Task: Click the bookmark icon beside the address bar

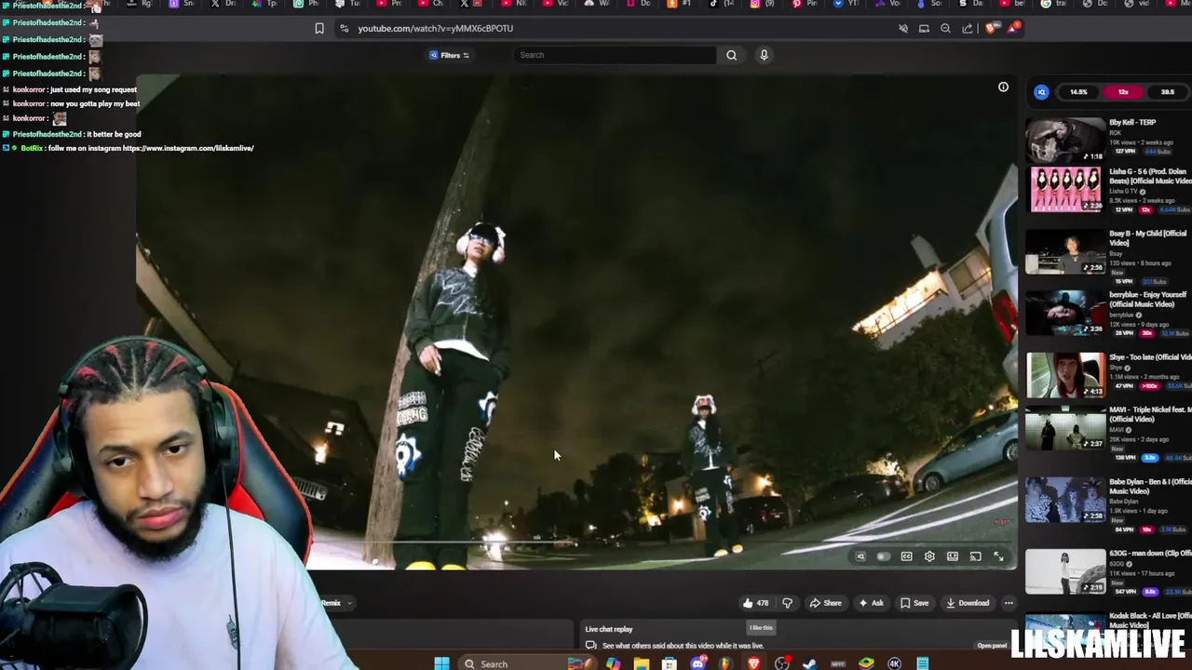Action: tap(319, 28)
